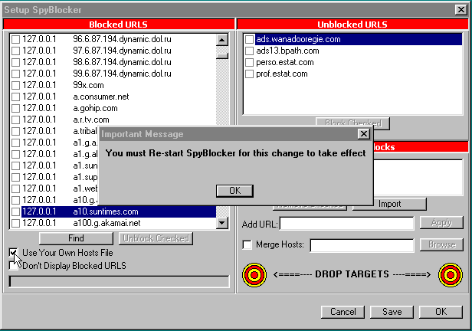Check the box for a100.g.akamai.net
The width and height of the screenshot is (472, 331).
(x=15, y=223)
